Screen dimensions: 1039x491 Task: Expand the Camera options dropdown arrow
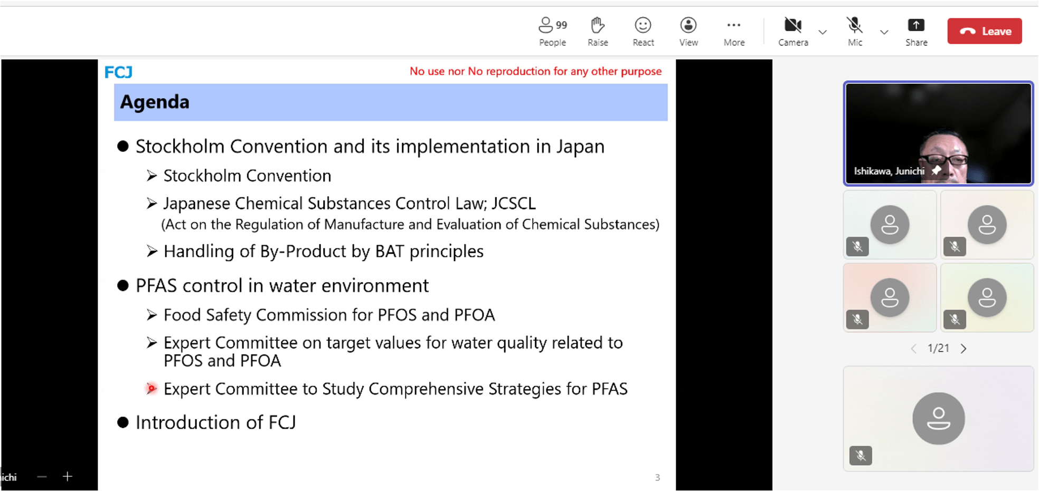pyautogui.click(x=823, y=32)
